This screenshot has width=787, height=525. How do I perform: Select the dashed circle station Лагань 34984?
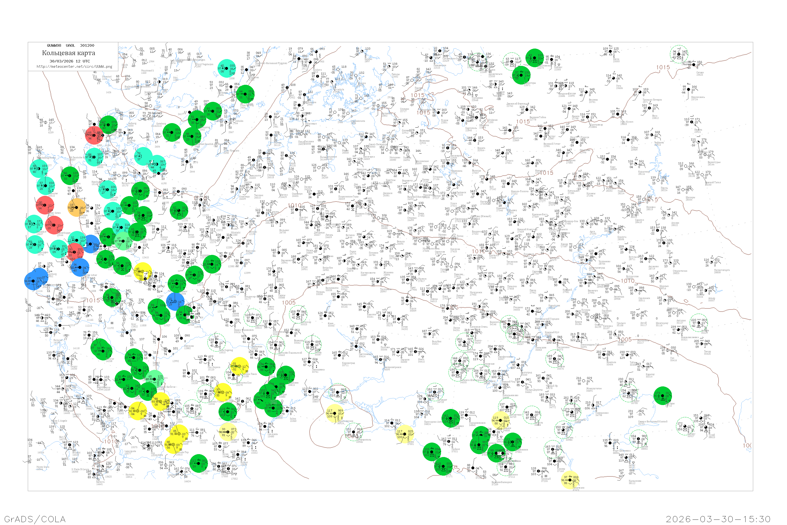click(x=563, y=430)
